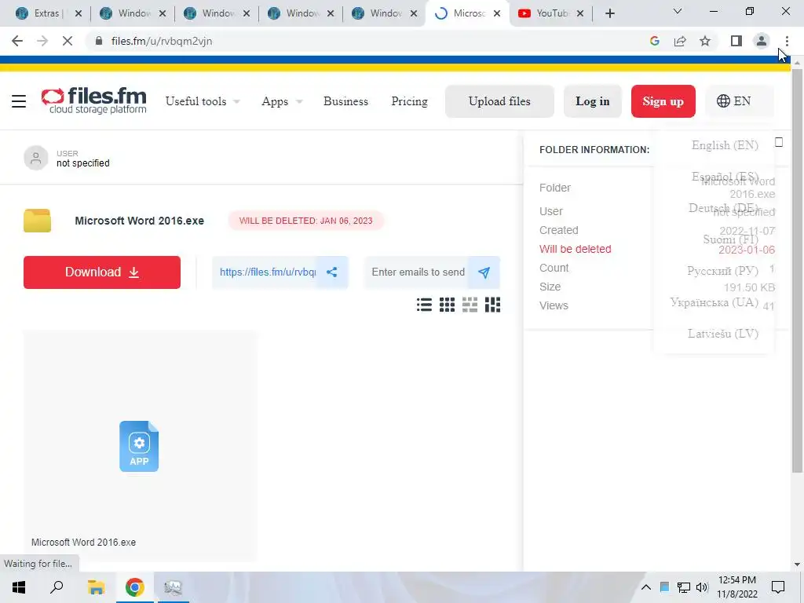The width and height of the screenshot is (804, 603).
Task: Click the share page icon in address bar
Action: pyautogui.click(x=680, y=41)
